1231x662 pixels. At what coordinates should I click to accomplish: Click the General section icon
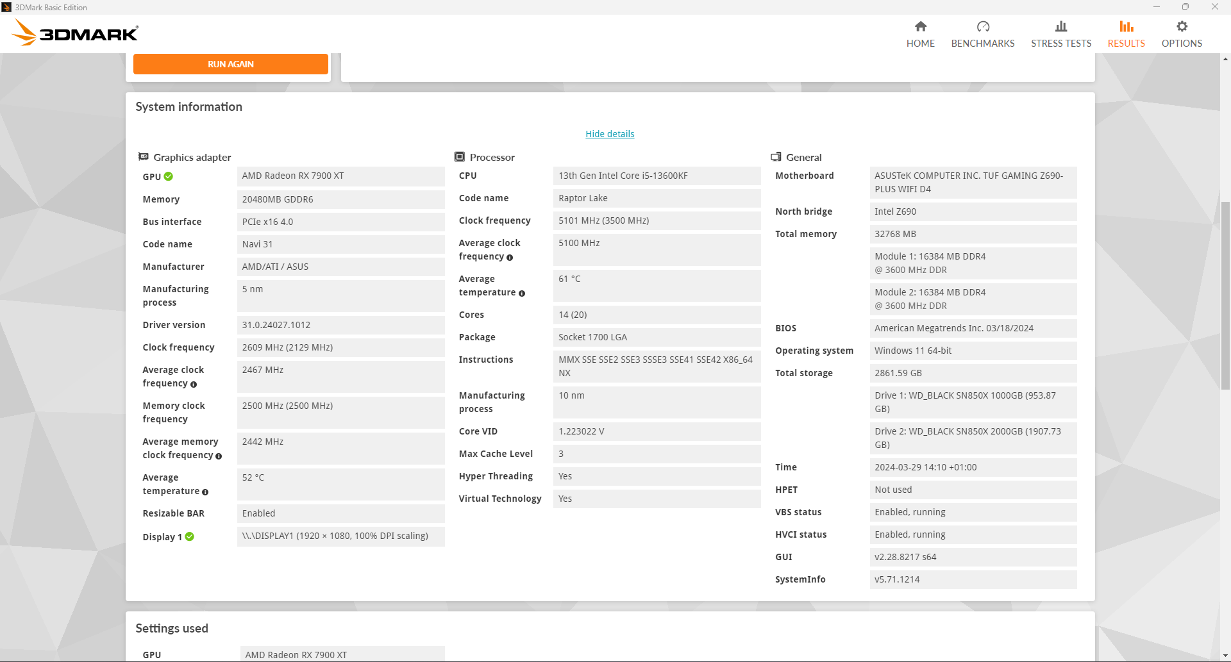[776, 156]
